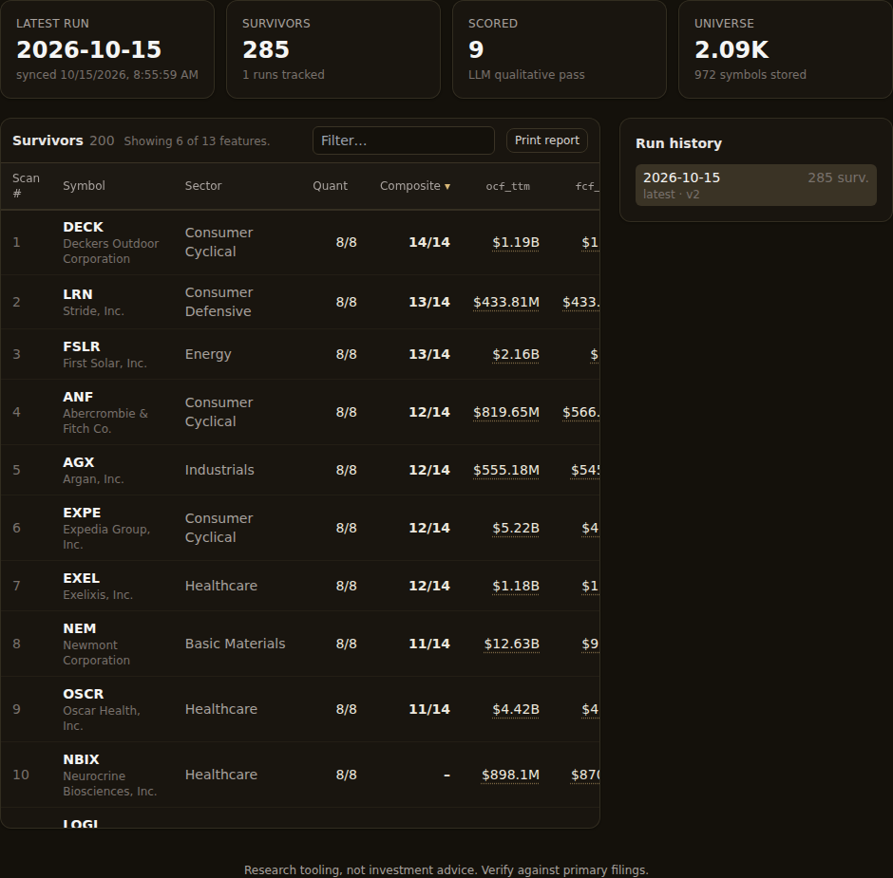Select the OSCR ticker symbol
Screen dimensions: 893x878
[84, 694]
